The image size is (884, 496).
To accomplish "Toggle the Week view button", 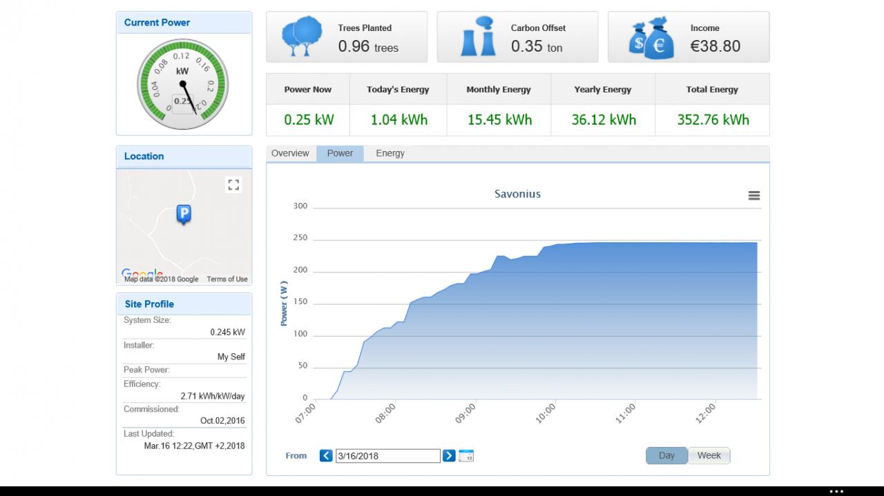I will pos(709,455).
